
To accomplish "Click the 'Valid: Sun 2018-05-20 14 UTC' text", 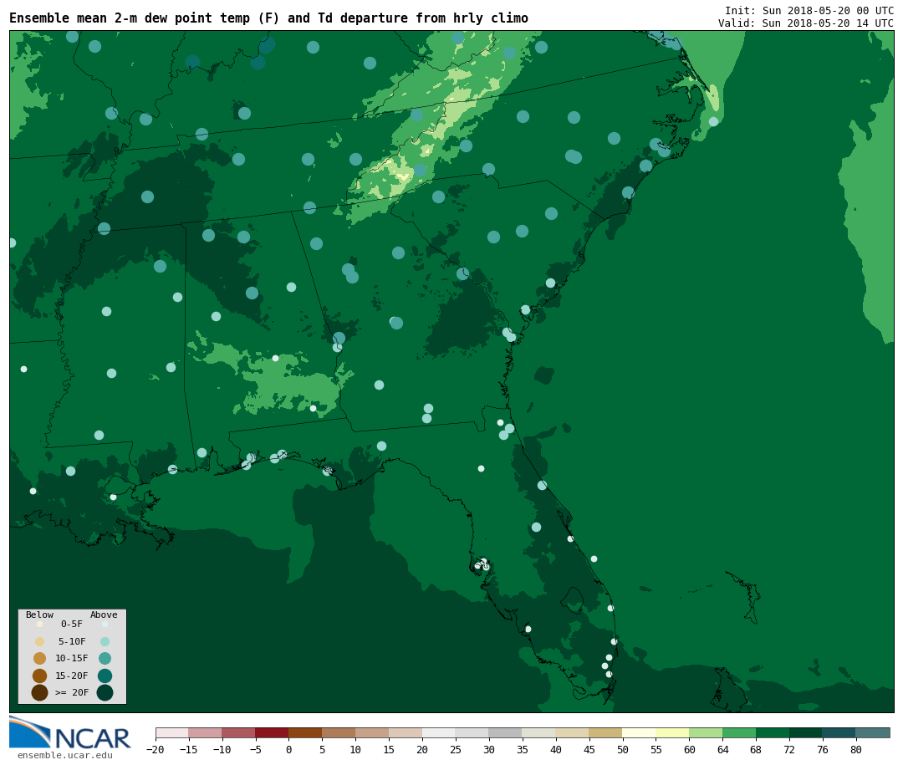I will pos(806,23).
